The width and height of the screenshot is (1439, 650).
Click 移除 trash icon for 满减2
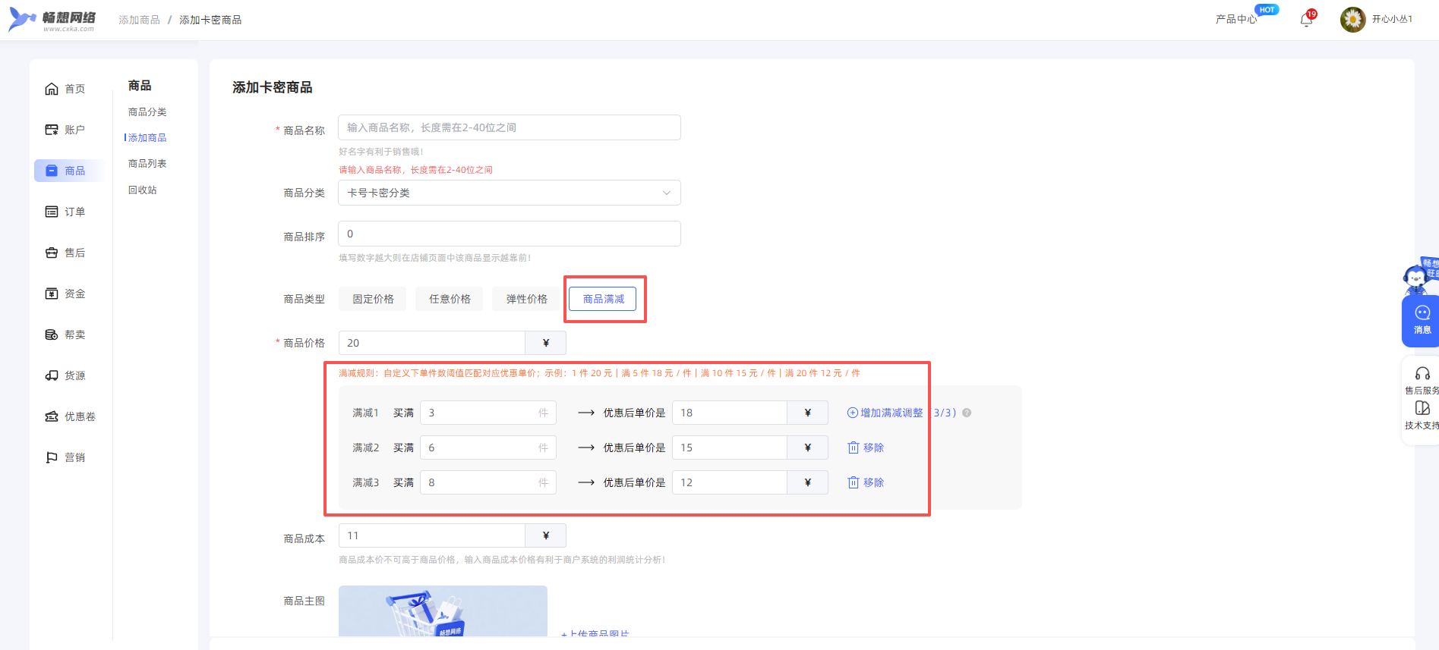853,448
